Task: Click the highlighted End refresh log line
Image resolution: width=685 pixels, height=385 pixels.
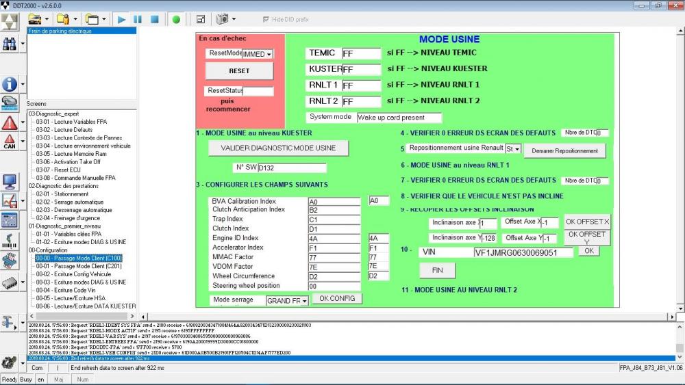Action: [x=351, y=358]
